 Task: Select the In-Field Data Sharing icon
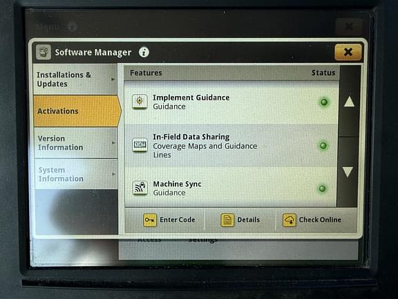click(x=140, y=145)
